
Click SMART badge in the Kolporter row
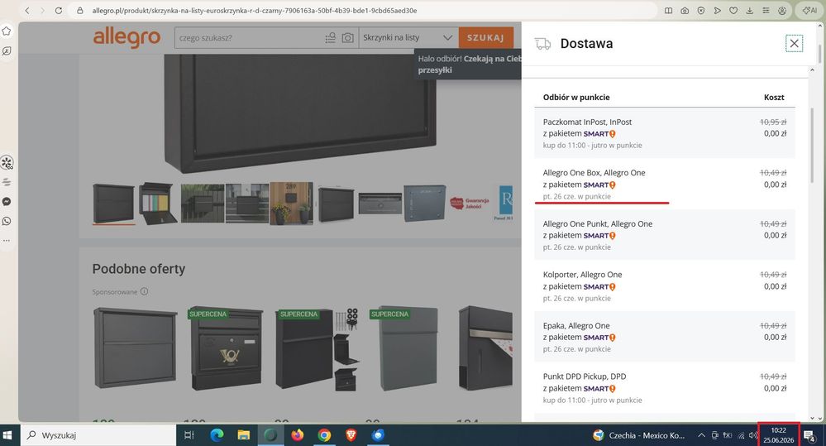pyautogui.click(x=599, y=287)
